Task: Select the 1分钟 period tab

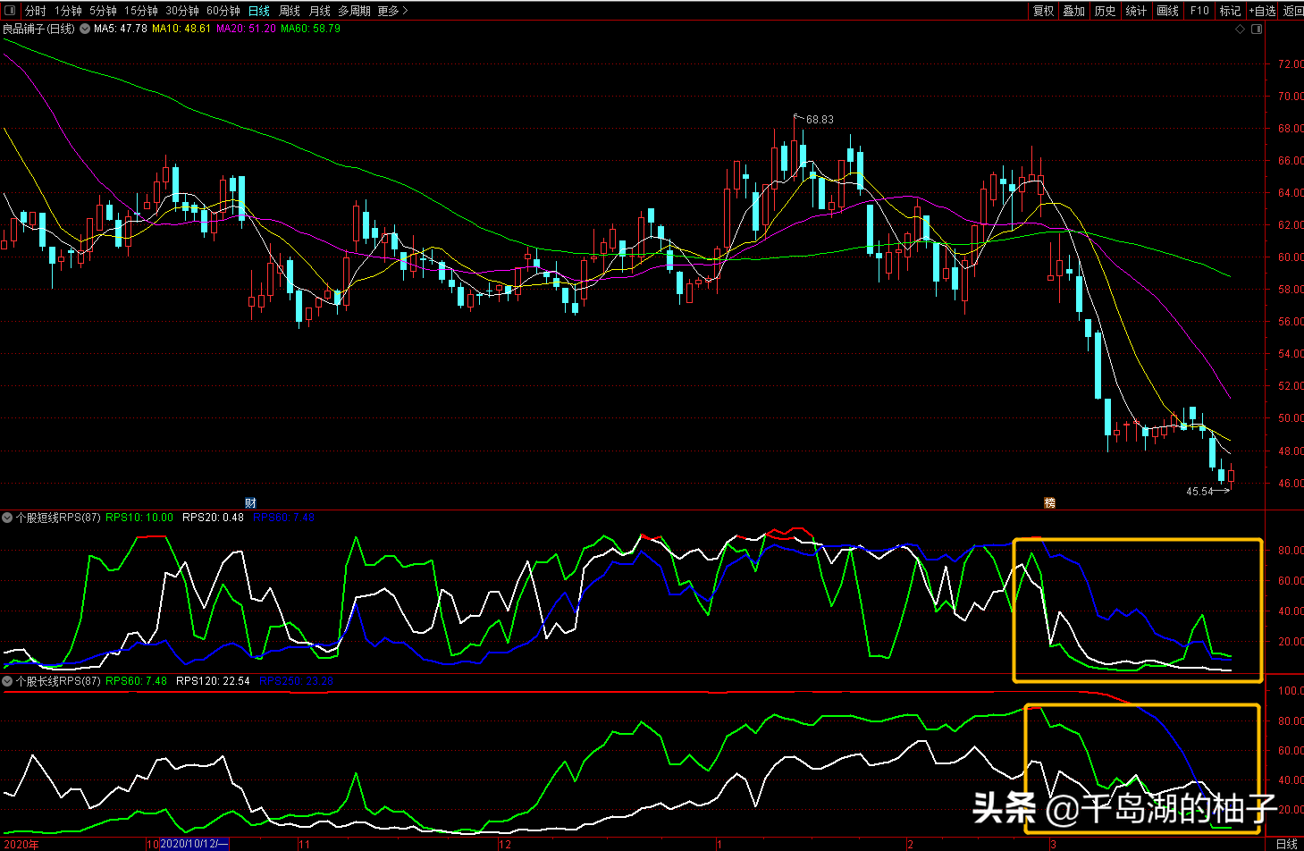Action: [x=68, y=11]
